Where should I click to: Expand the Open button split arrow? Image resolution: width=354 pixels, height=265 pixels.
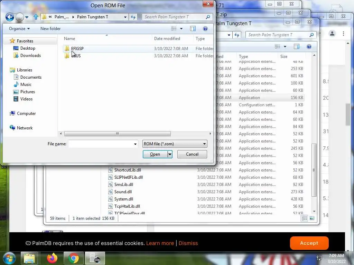tap(170, 154)
